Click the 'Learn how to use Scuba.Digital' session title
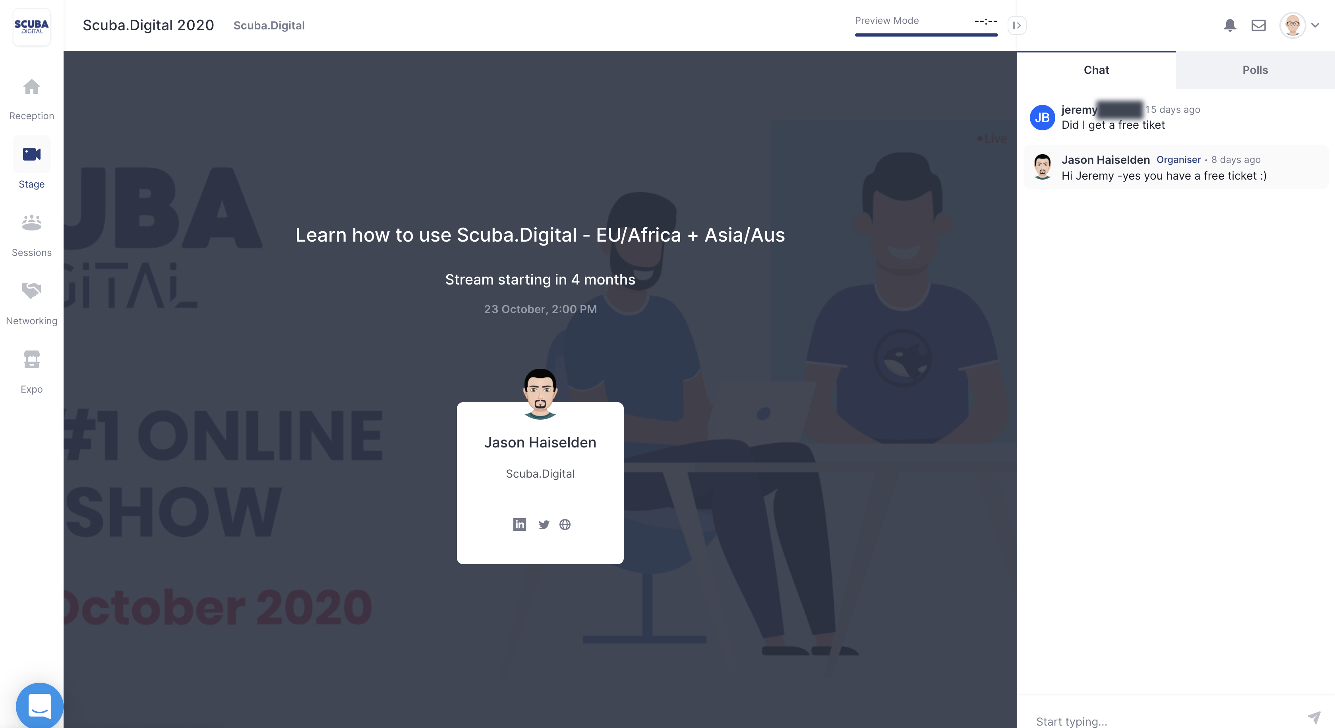The height and width of the screenshot is (728, 1335). 540,235
